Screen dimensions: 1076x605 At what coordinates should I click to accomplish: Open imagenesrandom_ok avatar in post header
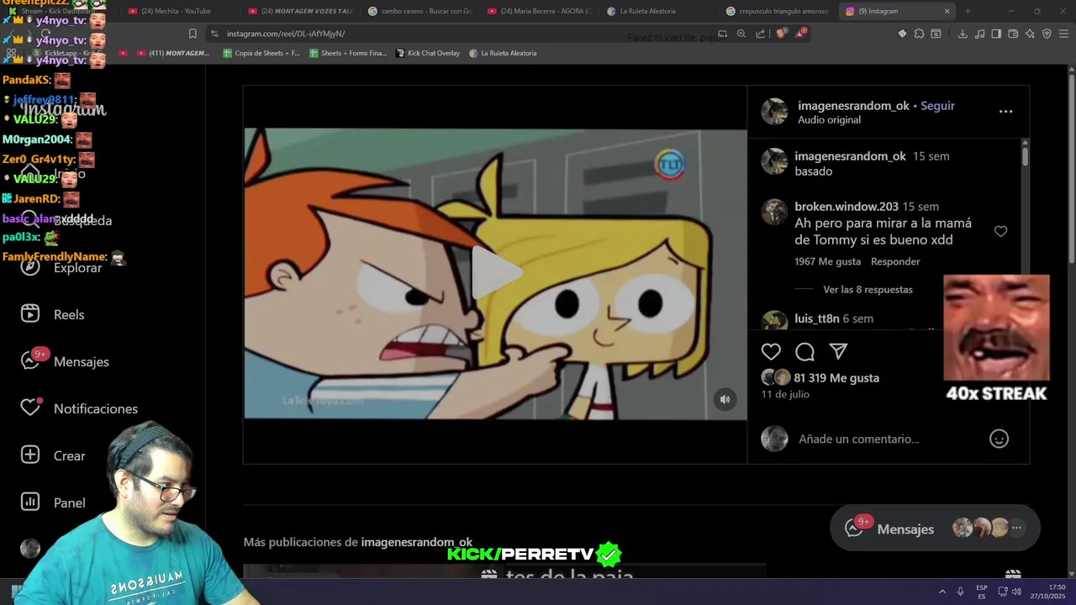coord(774,112)
